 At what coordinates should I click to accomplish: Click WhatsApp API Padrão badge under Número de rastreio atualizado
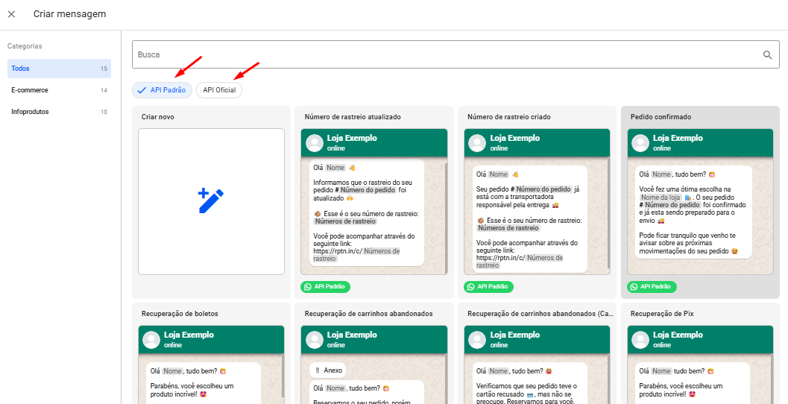click(326, 287)
